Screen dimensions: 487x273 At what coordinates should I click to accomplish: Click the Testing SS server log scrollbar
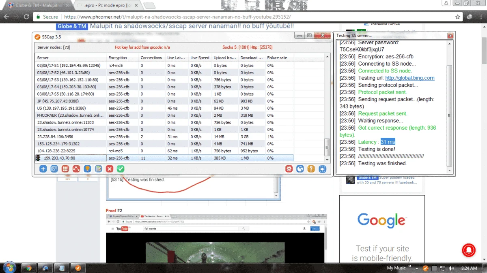click(449, 115)
